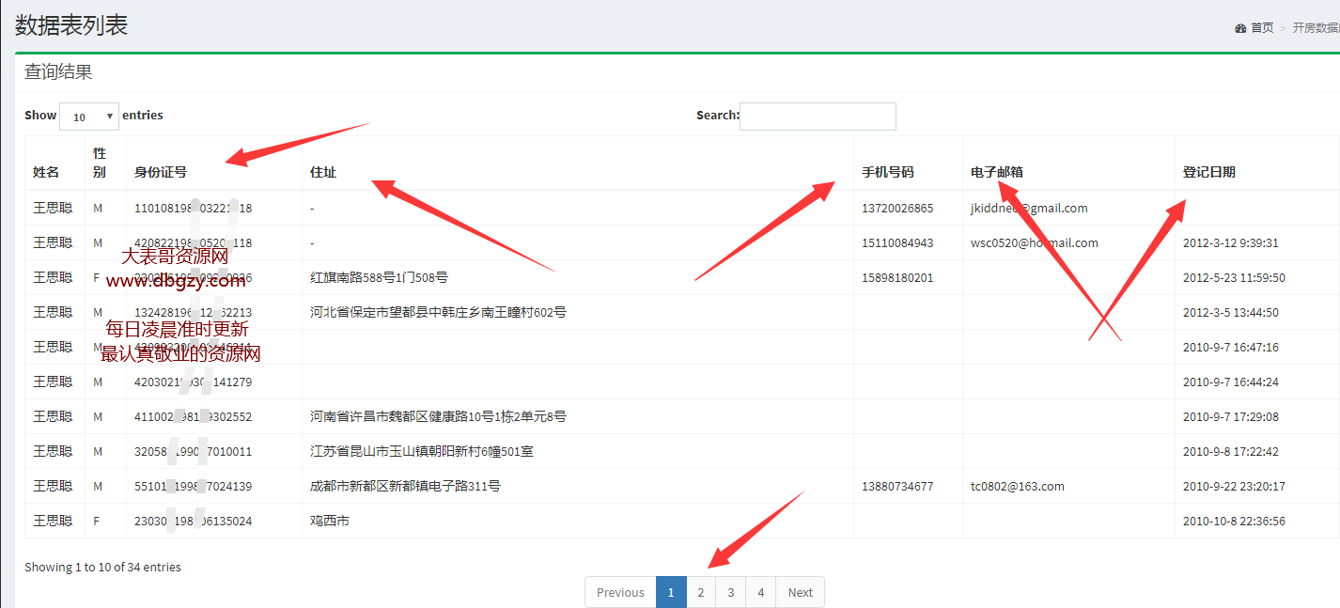Sort the table by the 姓名 column
Image resolution: width=1340 pixels, height=608 pixels.
(x=43, y=172)
